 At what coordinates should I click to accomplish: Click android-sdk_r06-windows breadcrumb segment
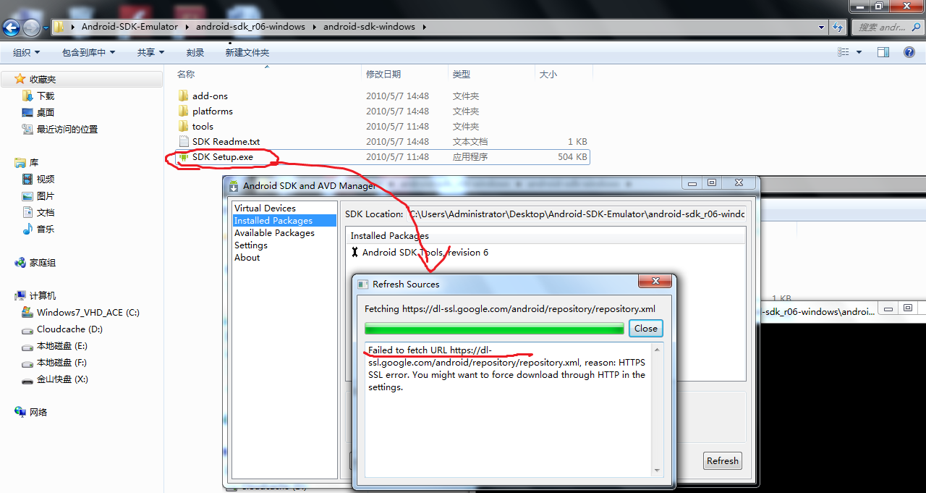(x=250, y=27)
